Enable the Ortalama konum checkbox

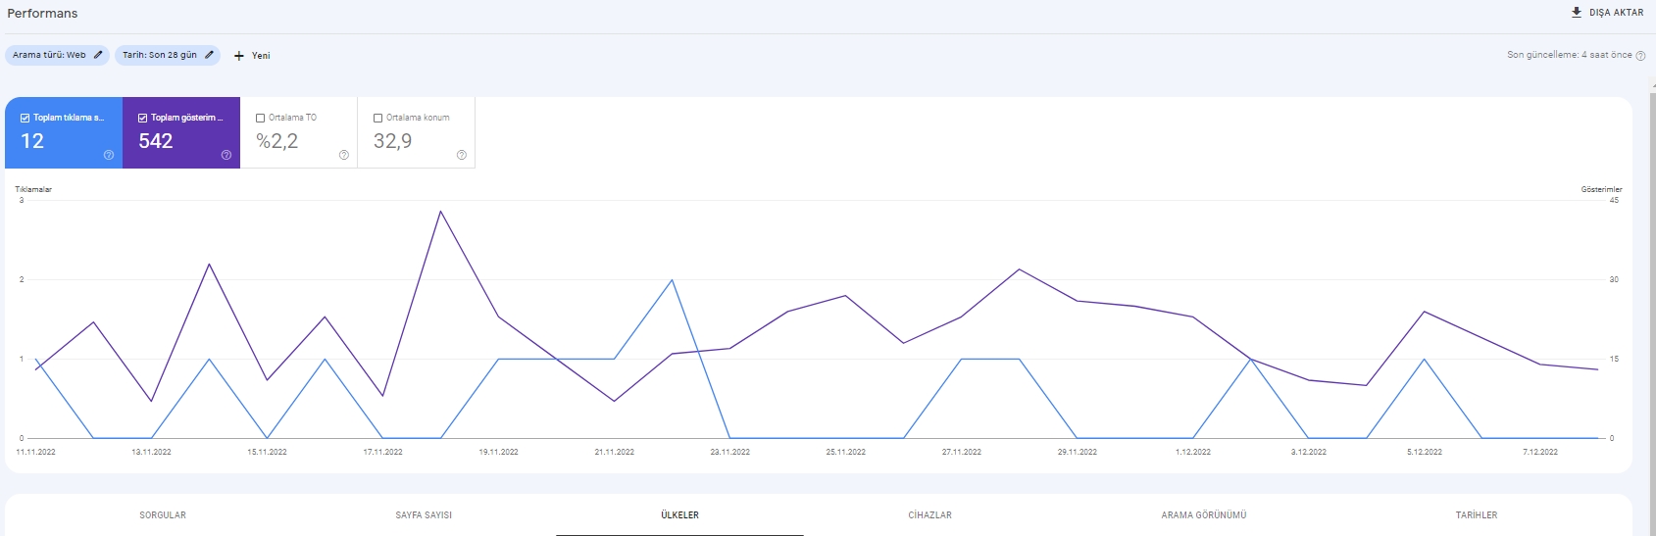(378, 118)
